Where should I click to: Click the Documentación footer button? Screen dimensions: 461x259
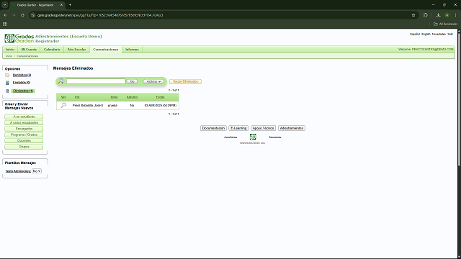coord(213,128)
